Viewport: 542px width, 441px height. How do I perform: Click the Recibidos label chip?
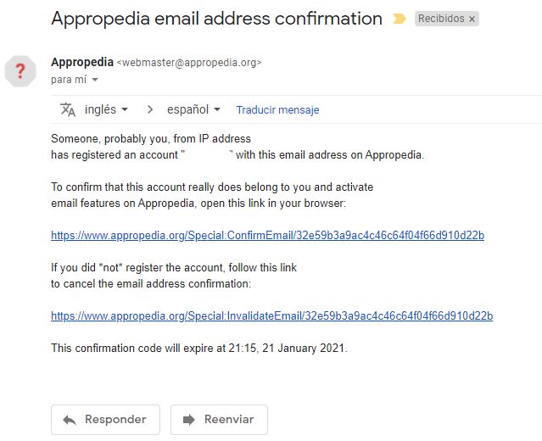tap(440, 19)
